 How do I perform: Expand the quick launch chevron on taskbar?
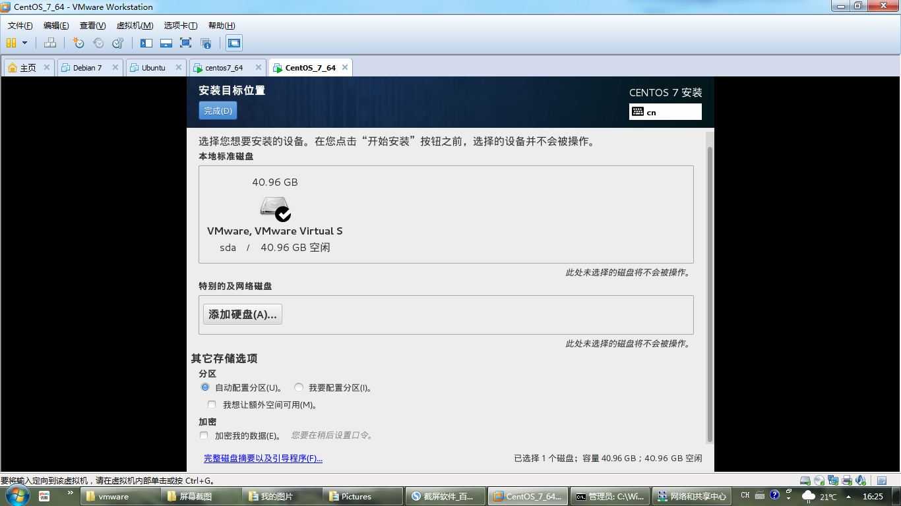click(70, 493)
